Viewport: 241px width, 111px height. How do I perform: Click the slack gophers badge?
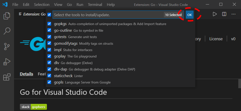(x=33, y=107)
